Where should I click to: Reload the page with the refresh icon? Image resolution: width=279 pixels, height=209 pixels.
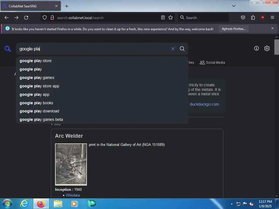coord(26,18)
